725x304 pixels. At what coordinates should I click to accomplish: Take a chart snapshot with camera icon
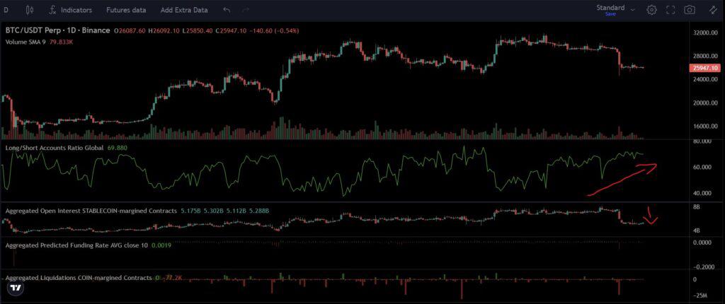(690, 10)
